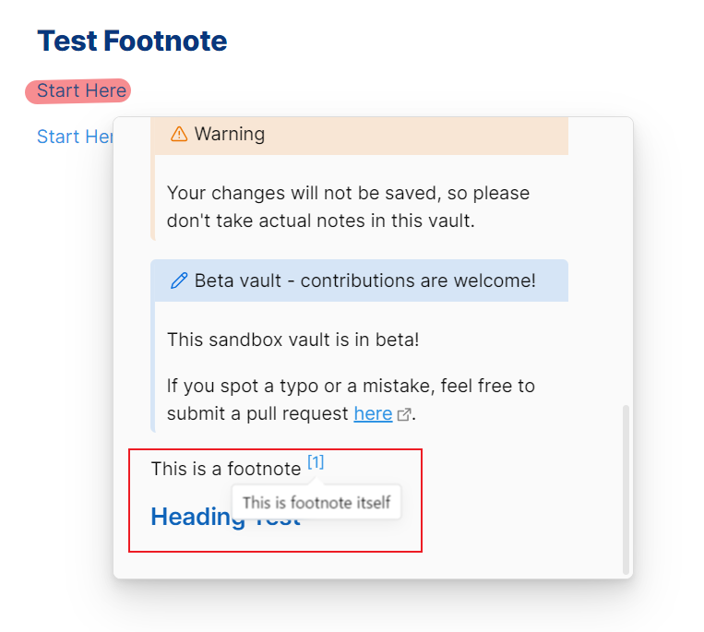The width and height of the screenshot is (704, 632).
Task: Click the 'submit a pull request' text
Action: click(257, 414)
